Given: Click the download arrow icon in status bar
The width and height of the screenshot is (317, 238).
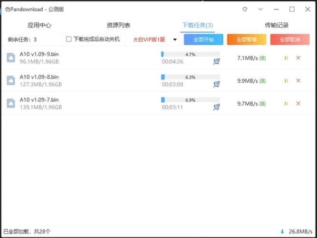Looking at the screenshot, I should coord(282,231).
